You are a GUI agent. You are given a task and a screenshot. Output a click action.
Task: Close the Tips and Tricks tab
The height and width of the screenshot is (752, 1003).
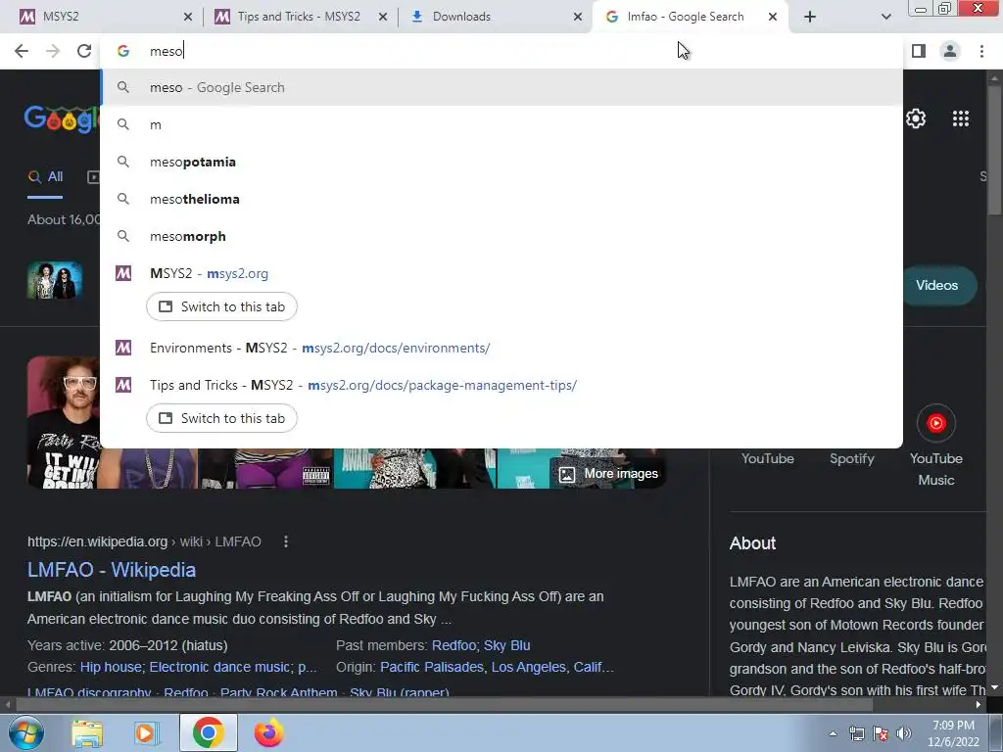(383, 17)
